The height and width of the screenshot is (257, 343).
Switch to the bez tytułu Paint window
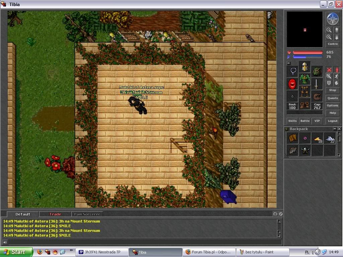(263, 252)
